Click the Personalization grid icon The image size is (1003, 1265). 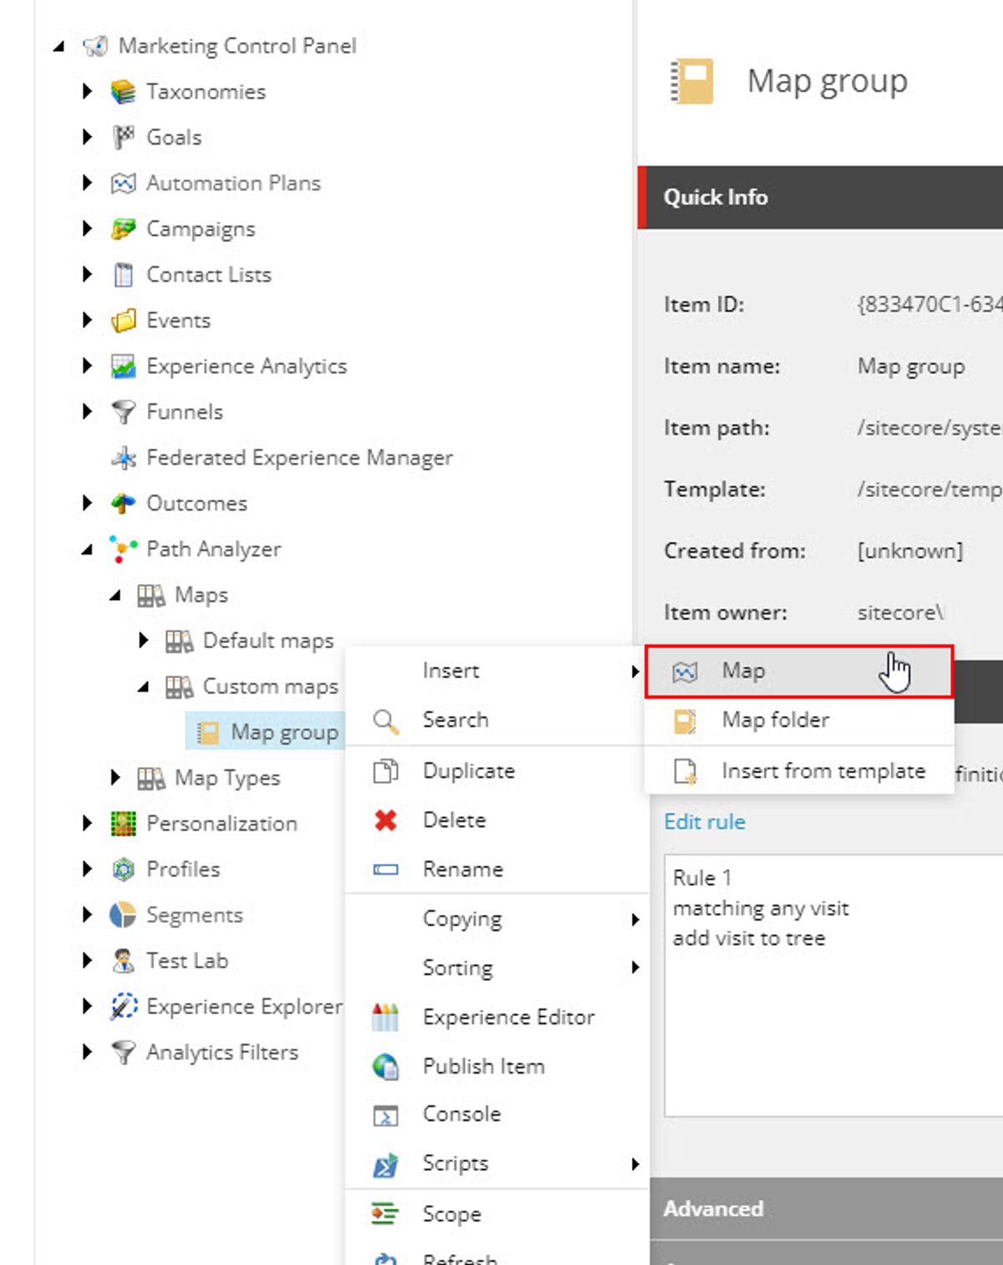(x=123, y=824)
